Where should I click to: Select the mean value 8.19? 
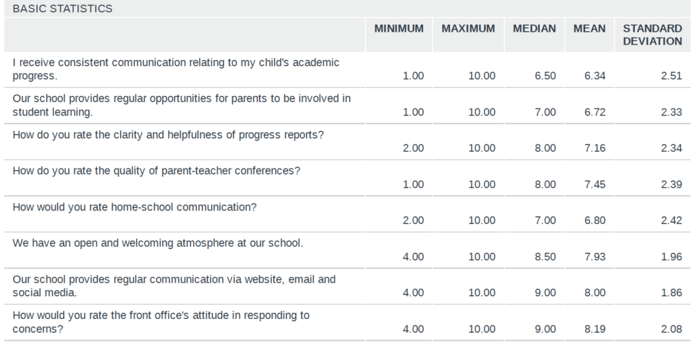click(x=595, y=329)
